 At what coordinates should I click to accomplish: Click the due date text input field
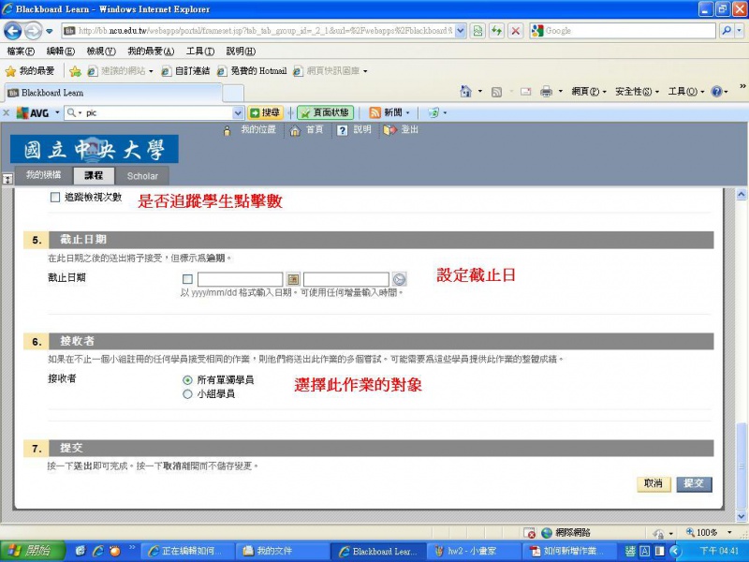[240, 279]
